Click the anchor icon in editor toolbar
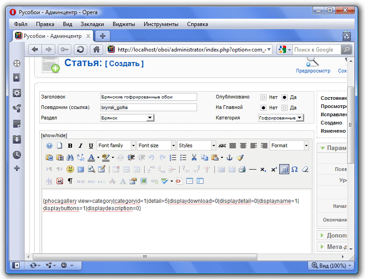This screenshot has height=279, width=365. tap(230, 158)
